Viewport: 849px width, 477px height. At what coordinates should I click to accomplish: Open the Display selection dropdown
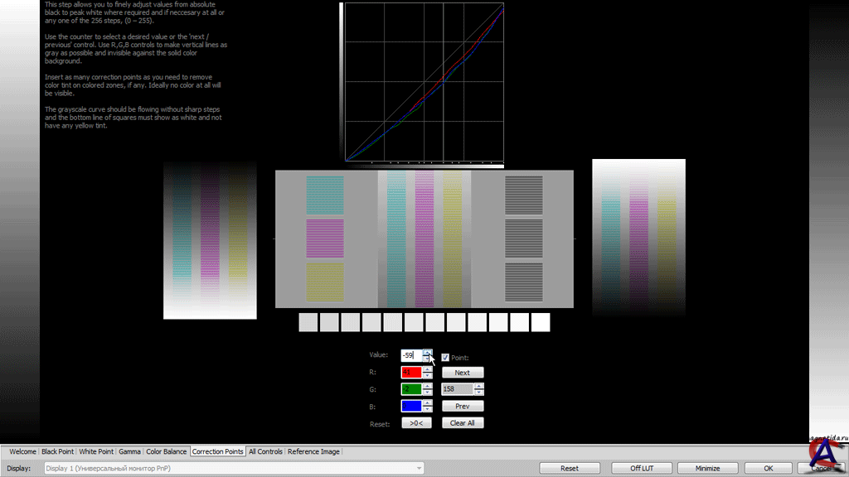point(233,468)
